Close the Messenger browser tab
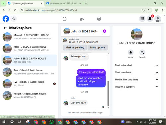The height and width of the screenshot is (125, 166). coord(41,3)
